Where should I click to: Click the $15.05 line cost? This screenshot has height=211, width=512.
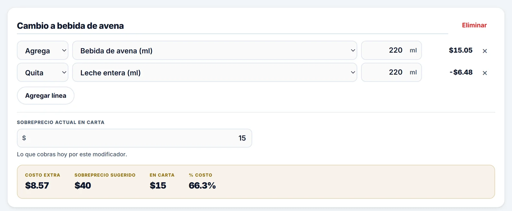[x=460, y=50]
